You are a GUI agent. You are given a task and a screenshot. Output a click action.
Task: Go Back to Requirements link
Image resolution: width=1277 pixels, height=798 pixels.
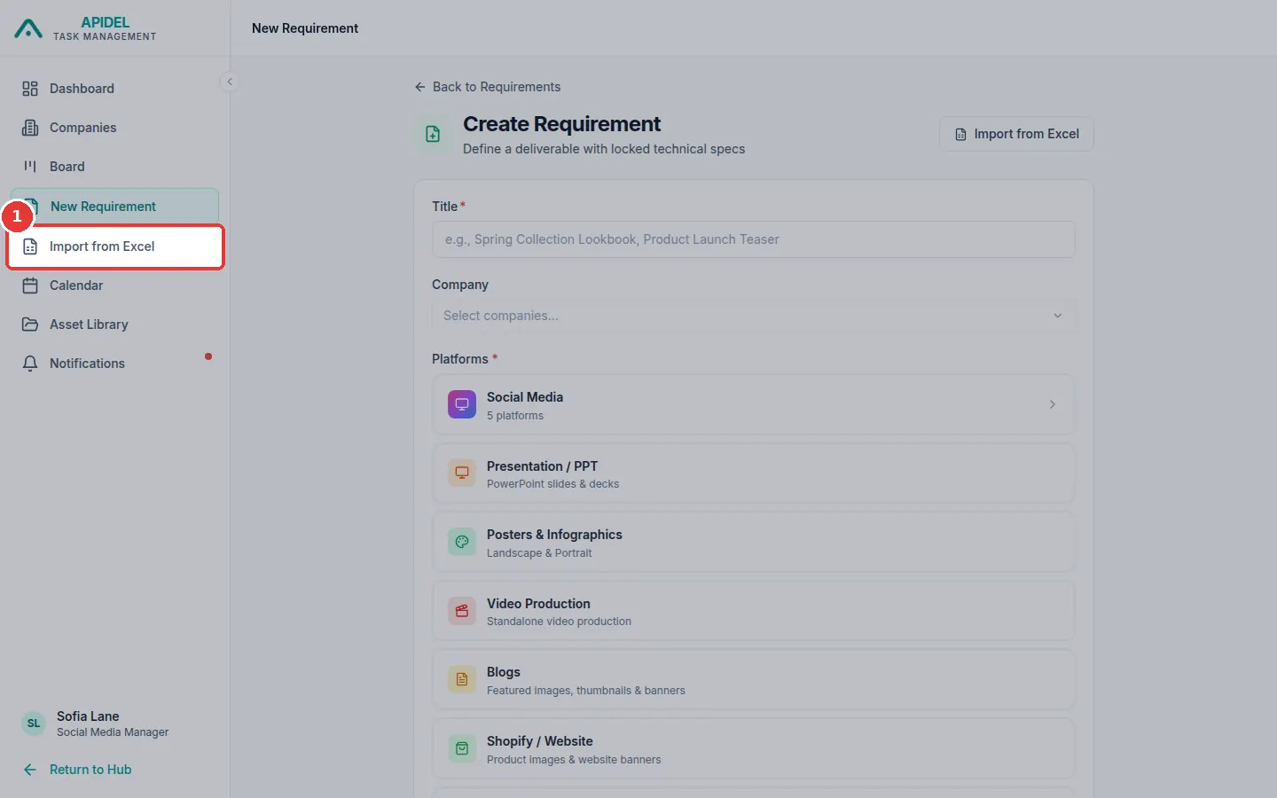pos(488,87)
